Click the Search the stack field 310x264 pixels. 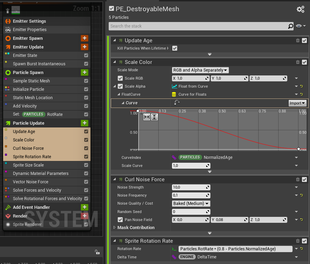coord(197,26)
